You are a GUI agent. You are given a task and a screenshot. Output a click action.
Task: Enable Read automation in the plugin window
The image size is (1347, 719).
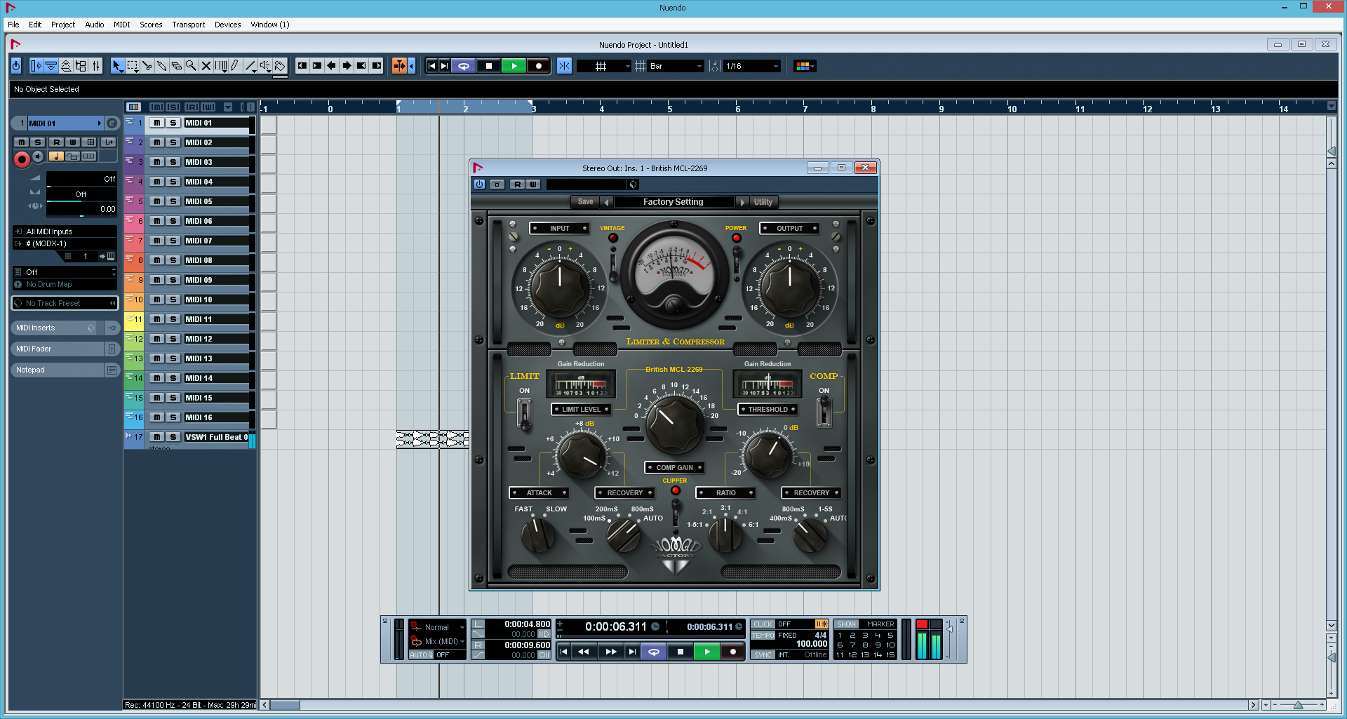[518, 184]
